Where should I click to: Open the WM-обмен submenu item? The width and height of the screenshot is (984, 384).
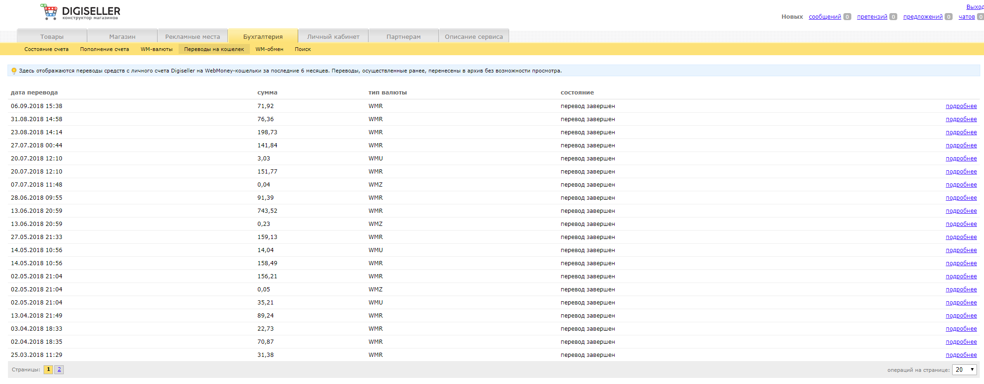269,49
